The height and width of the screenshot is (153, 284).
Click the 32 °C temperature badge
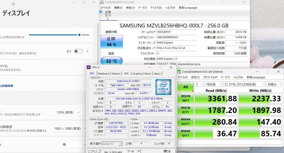[111, 61]
